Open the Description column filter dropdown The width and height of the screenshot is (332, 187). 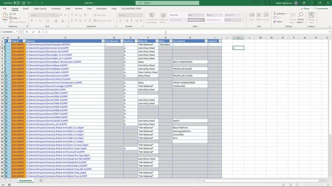[x=206, y=41]
